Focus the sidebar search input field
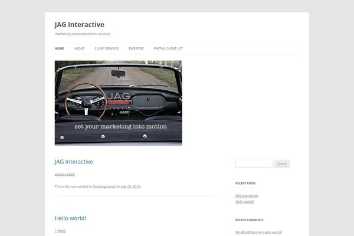The image size is (354, 236). click(254, 163)
